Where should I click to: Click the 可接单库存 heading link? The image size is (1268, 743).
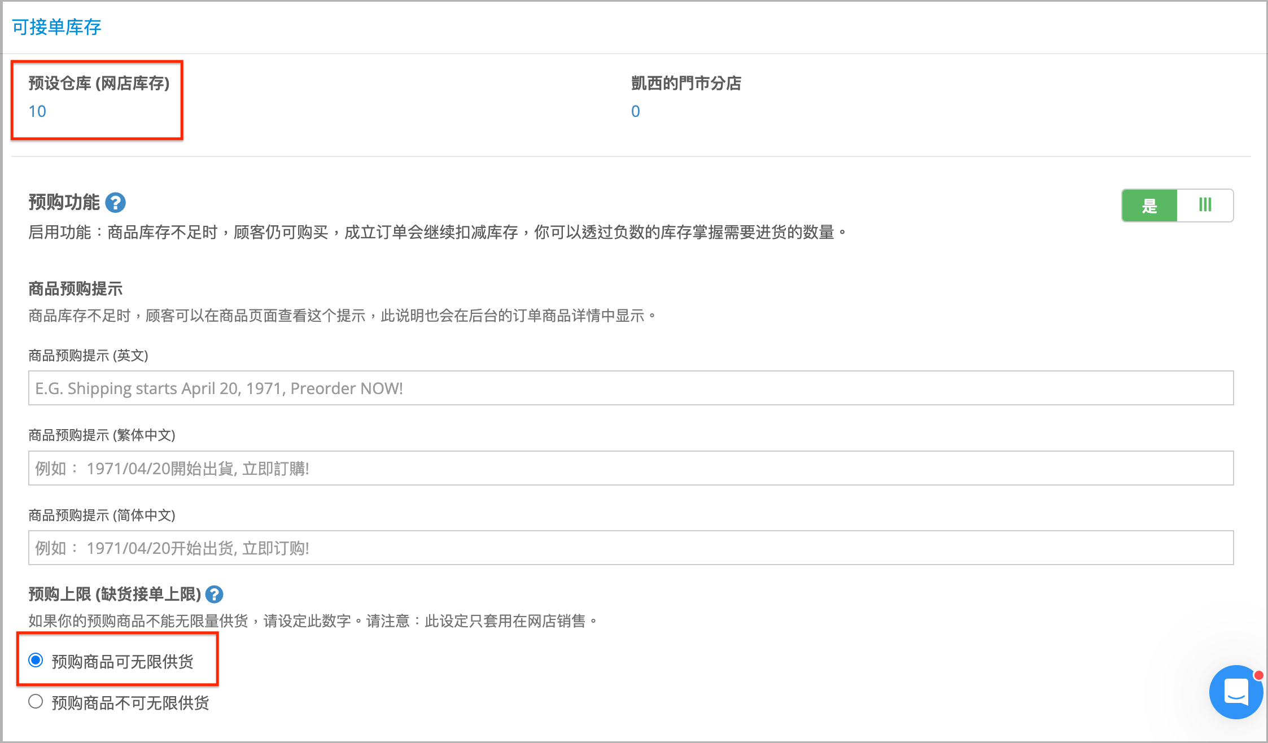click(56, 27)
